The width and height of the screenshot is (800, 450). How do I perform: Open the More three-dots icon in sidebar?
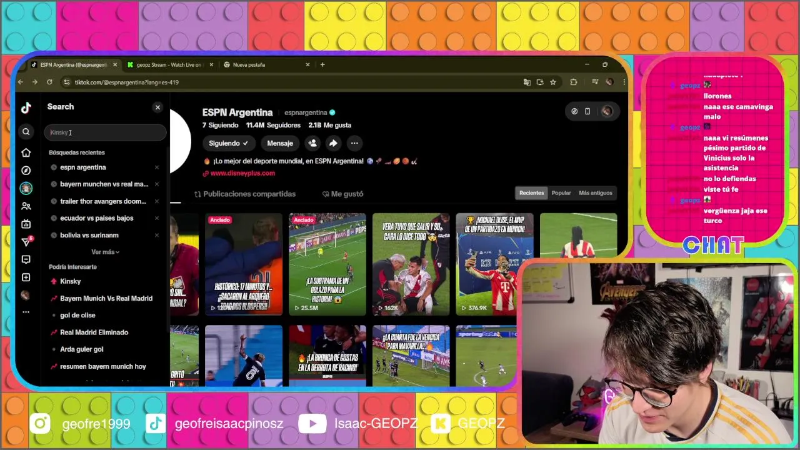coord(26,312)
